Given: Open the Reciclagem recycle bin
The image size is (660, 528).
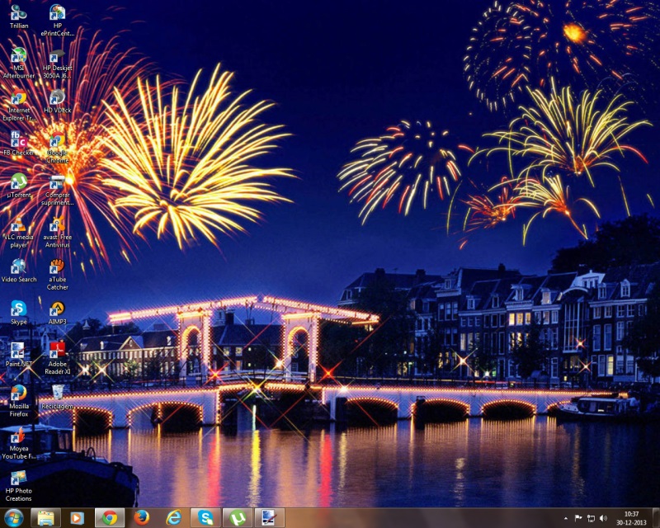Looking at the screenshot, I should (x=57, y=394).
